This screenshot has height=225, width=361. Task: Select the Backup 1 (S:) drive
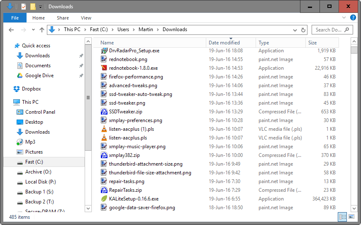[x=39, y=192]
